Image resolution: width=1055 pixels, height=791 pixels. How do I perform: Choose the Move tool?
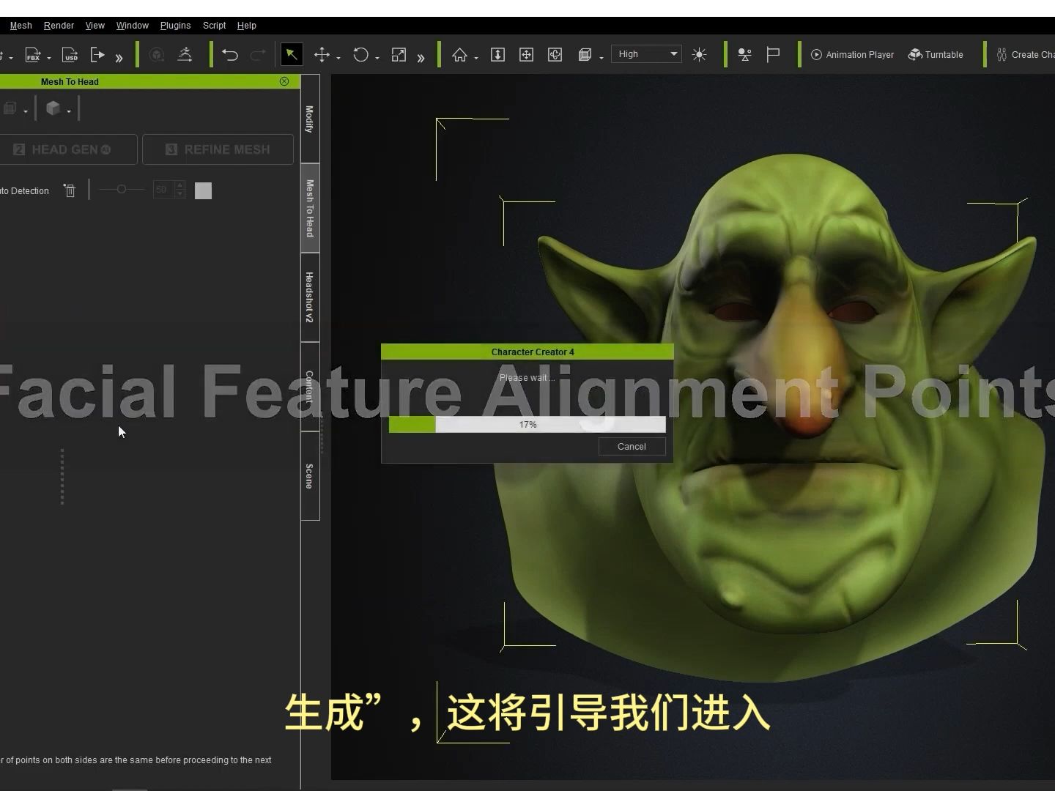(x=322, y=55)
